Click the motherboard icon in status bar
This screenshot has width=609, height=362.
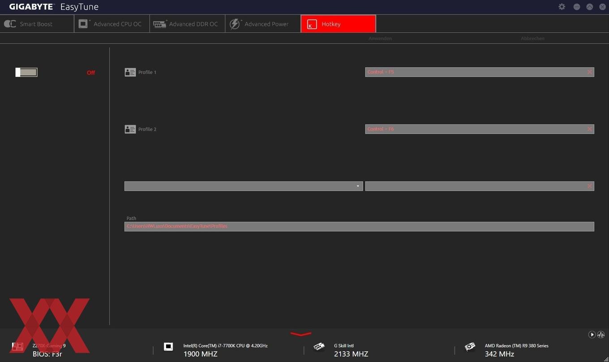pyautogui.click(x=17, y=347)
